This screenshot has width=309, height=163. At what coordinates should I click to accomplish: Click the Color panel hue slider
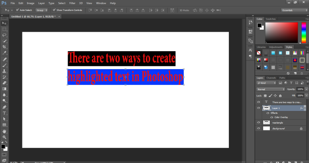tap(304, 33)
